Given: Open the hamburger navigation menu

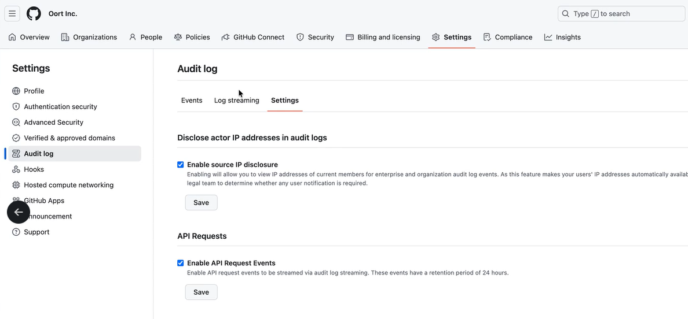Looking at the screenshot, I should tap(12, 14).
